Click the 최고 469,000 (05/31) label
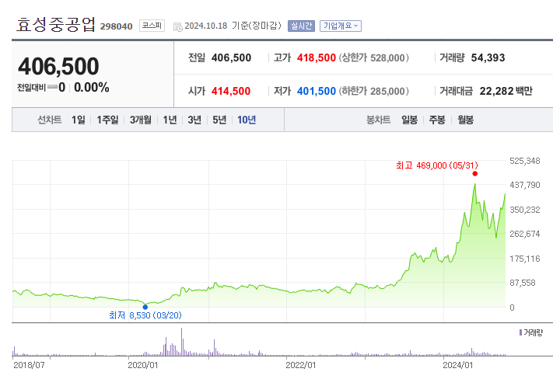This screenshot has height=379, width=553. 437,165
